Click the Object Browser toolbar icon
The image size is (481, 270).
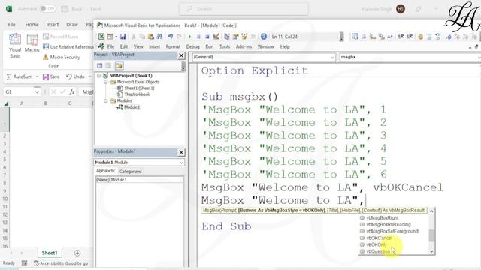pyautogui.click(x=244, y=37)
